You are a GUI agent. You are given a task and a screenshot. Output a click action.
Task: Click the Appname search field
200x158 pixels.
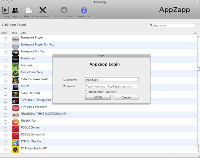tap(172, 25)
